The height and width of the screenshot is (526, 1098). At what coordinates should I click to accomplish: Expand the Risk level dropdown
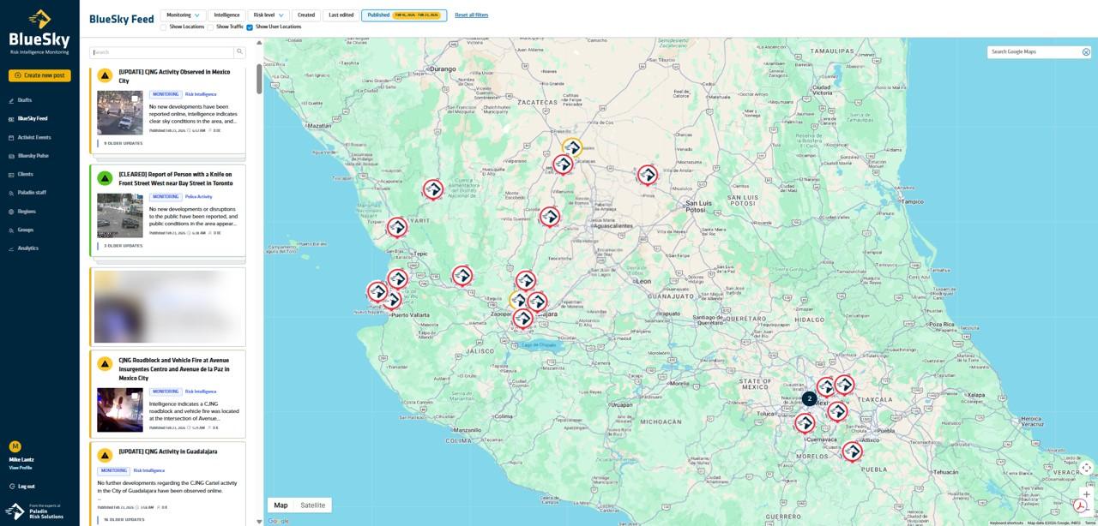tap(268, 15)
